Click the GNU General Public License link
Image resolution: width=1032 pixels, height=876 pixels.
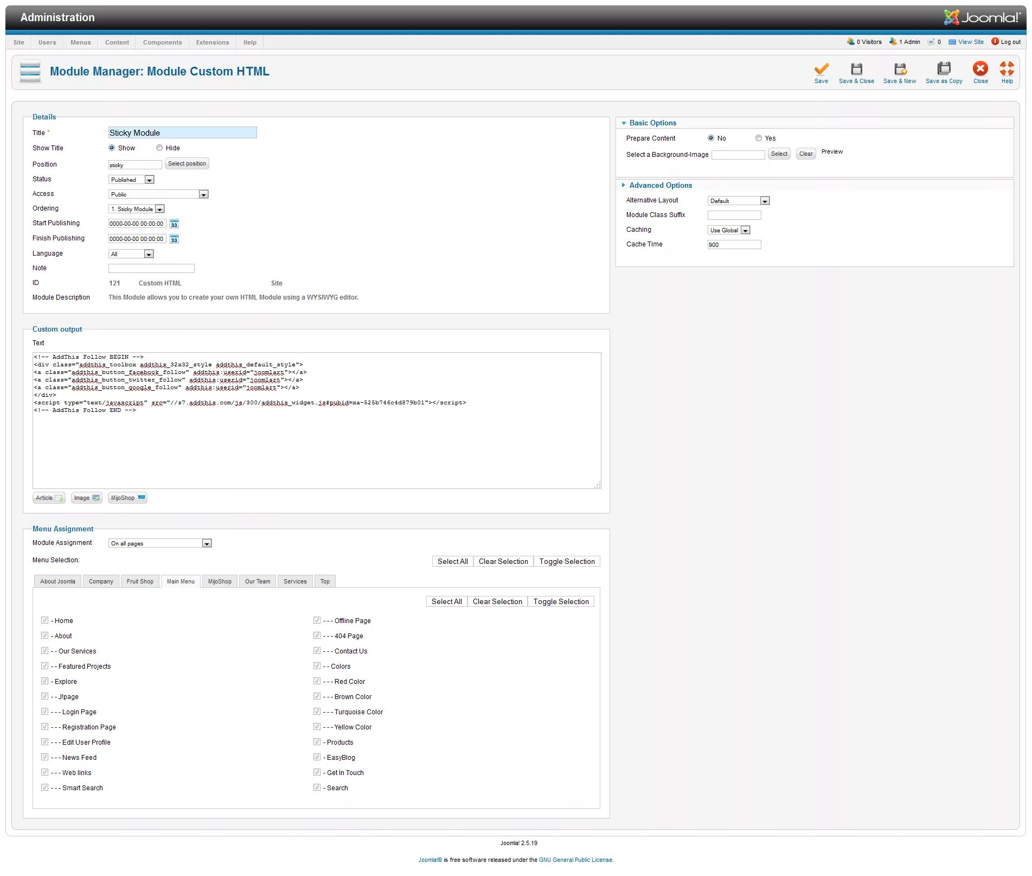click(x=576, y=860)
